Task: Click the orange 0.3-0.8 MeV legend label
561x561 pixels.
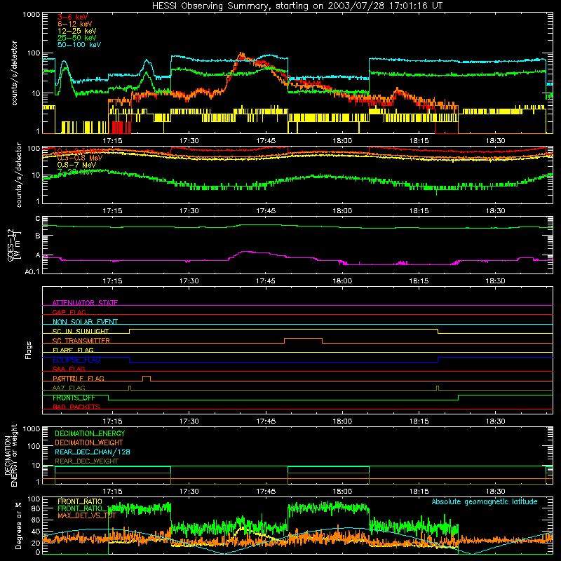Action: click(x=80, y=158)
